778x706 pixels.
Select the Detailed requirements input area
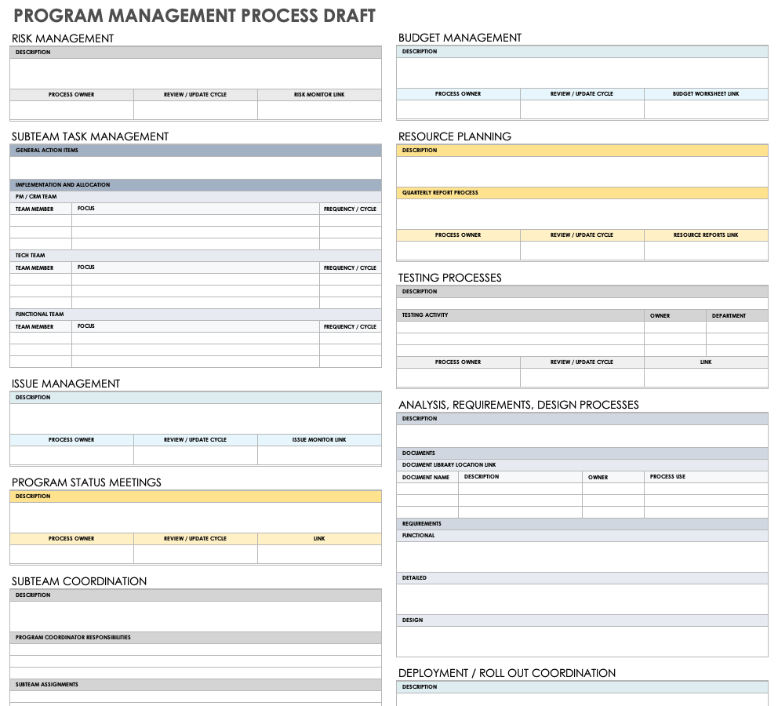tap(582, 599)
